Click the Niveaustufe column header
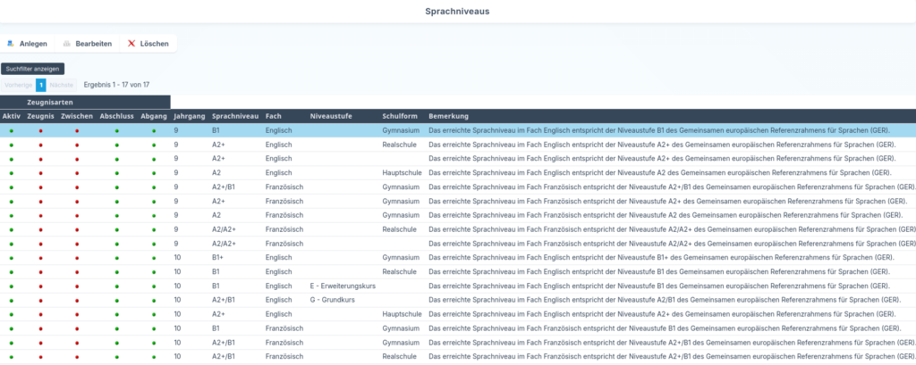This screenshot has height=365, width=916. (330, 116)
